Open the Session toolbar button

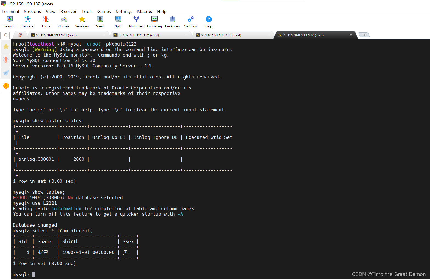click(x=9, y=22)
